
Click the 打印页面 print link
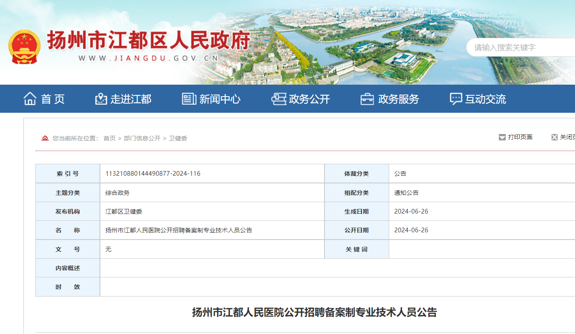[520, 137]
